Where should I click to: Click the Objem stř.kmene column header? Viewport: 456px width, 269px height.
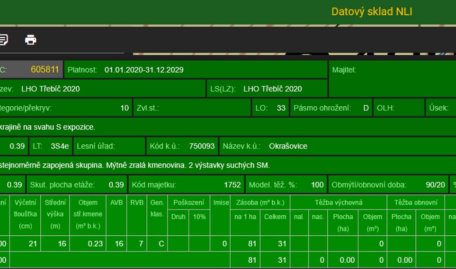pyautogui.click(x=88, y=214)
